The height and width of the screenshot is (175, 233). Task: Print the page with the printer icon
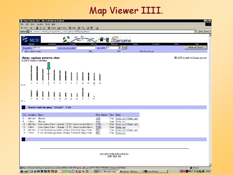click(x=88, y=28)
